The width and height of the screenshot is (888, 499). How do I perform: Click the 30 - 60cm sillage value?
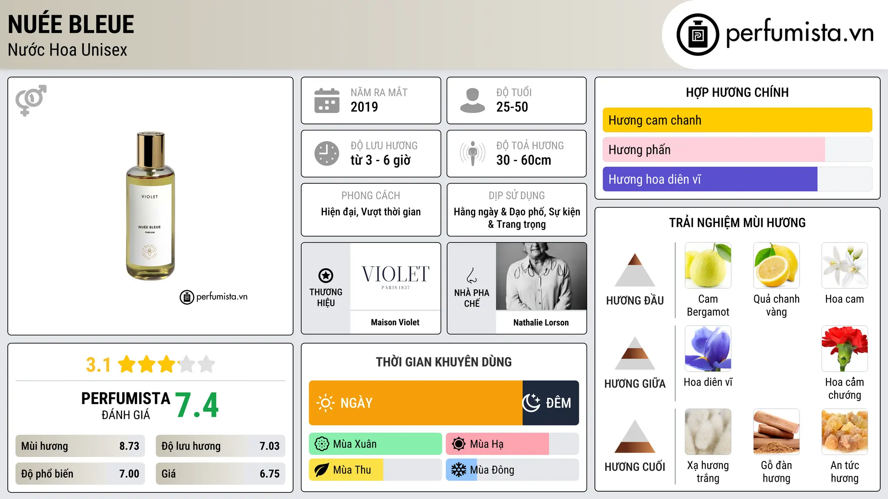tap(524, 160)
